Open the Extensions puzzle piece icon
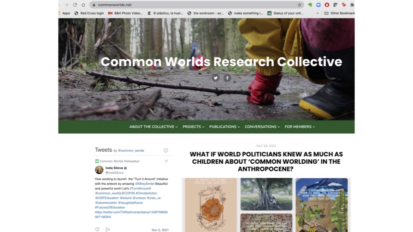Viewport: 413px width, 232px height. (x=352, y=5)
